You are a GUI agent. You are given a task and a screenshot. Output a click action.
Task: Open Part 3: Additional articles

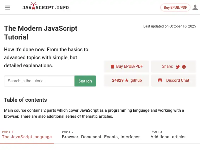[168, 137]
